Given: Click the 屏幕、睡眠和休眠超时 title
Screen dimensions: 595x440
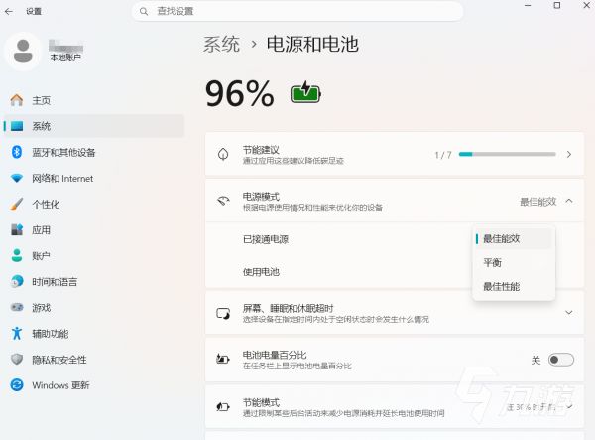Looking at the screenshot, I should [288, 308].
